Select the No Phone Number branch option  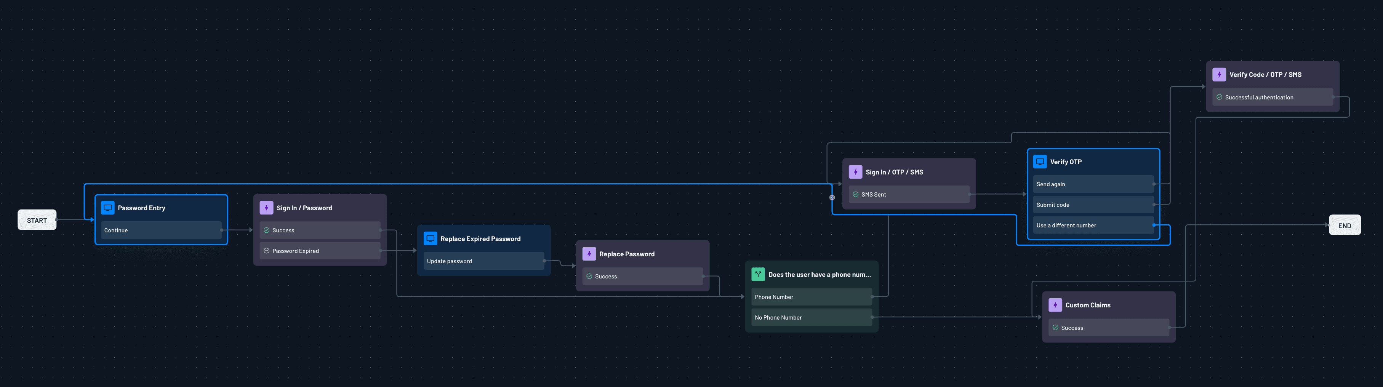tap(811, 317)
